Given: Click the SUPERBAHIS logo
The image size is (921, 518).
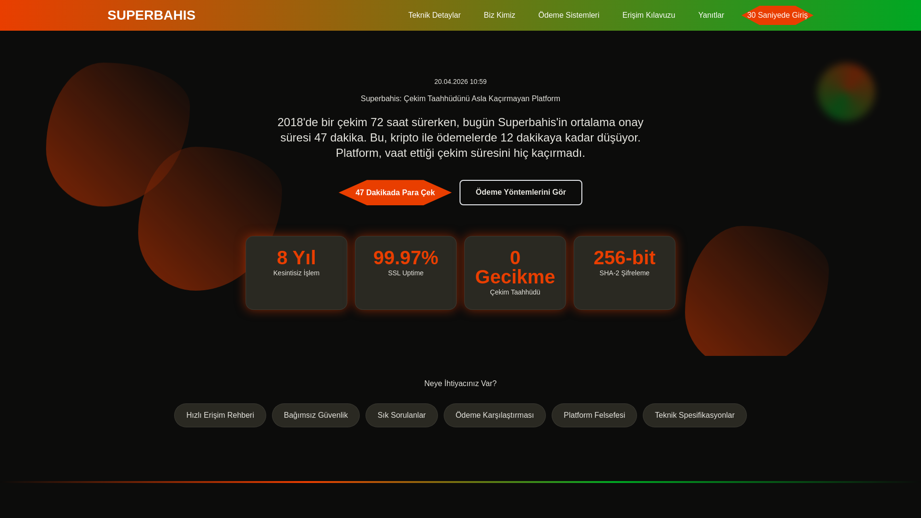Looking at the screenshot, I should coord(151,15).
